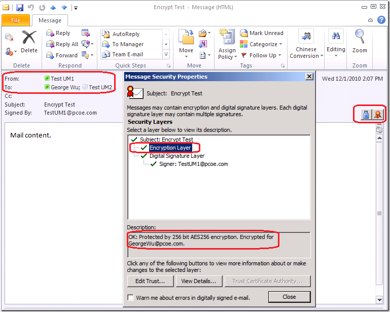Open the Rules dropdown icon

204,33
